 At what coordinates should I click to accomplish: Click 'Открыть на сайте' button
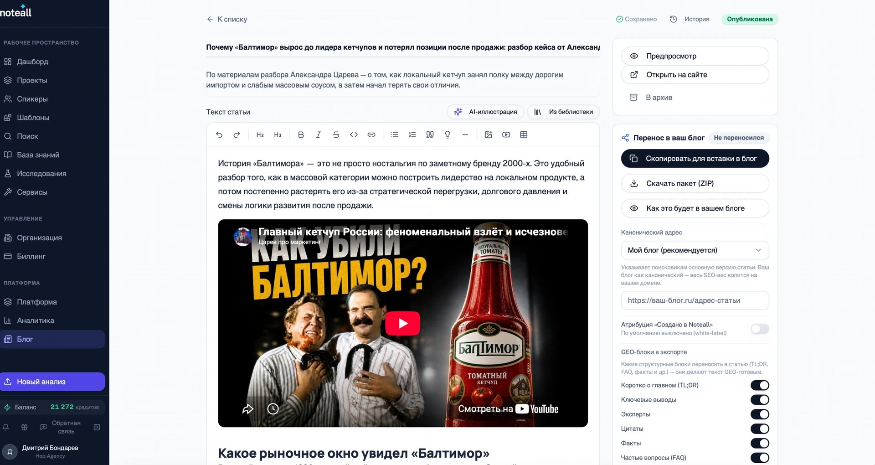[x=695, y=75]
